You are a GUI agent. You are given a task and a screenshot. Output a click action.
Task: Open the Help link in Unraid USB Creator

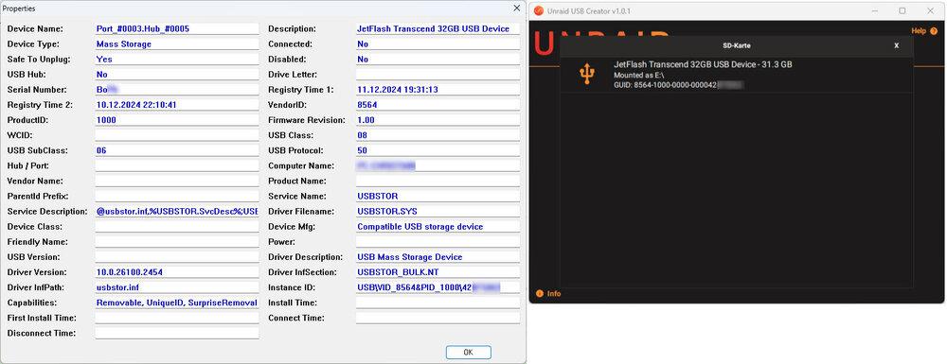point(918,31)
